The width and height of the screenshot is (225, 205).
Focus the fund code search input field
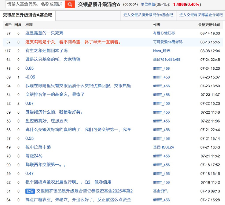pos(35,4)
